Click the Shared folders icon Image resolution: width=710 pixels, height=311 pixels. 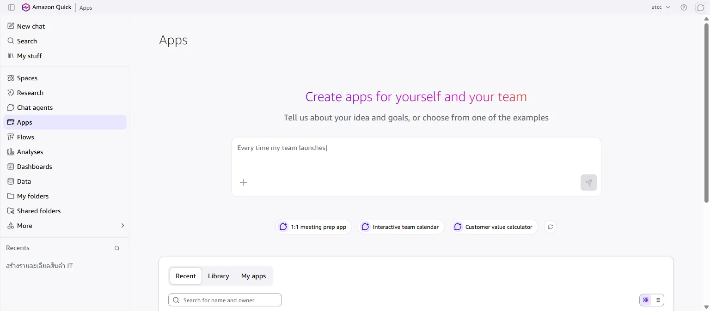(11, 211)
